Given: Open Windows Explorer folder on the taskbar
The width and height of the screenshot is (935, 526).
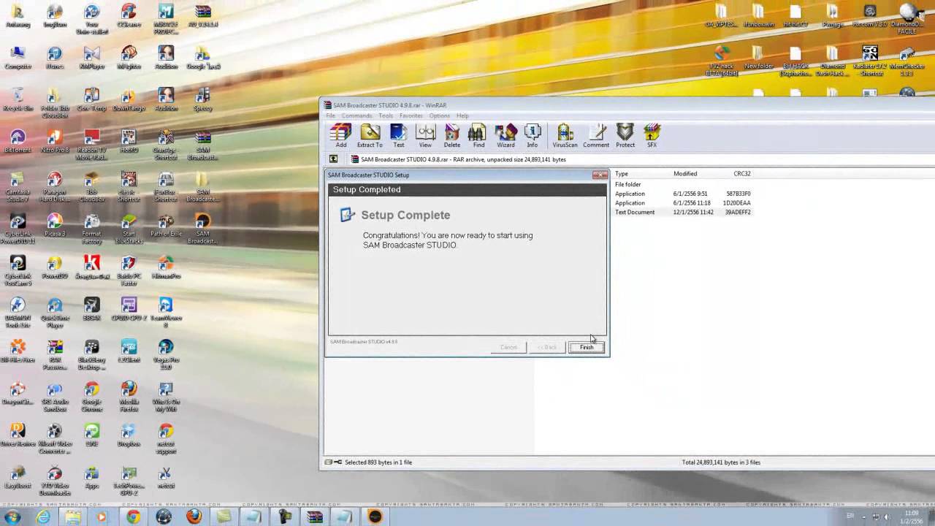Looking at the screenshot, I should pyautogui.click(x=73, y=517).
